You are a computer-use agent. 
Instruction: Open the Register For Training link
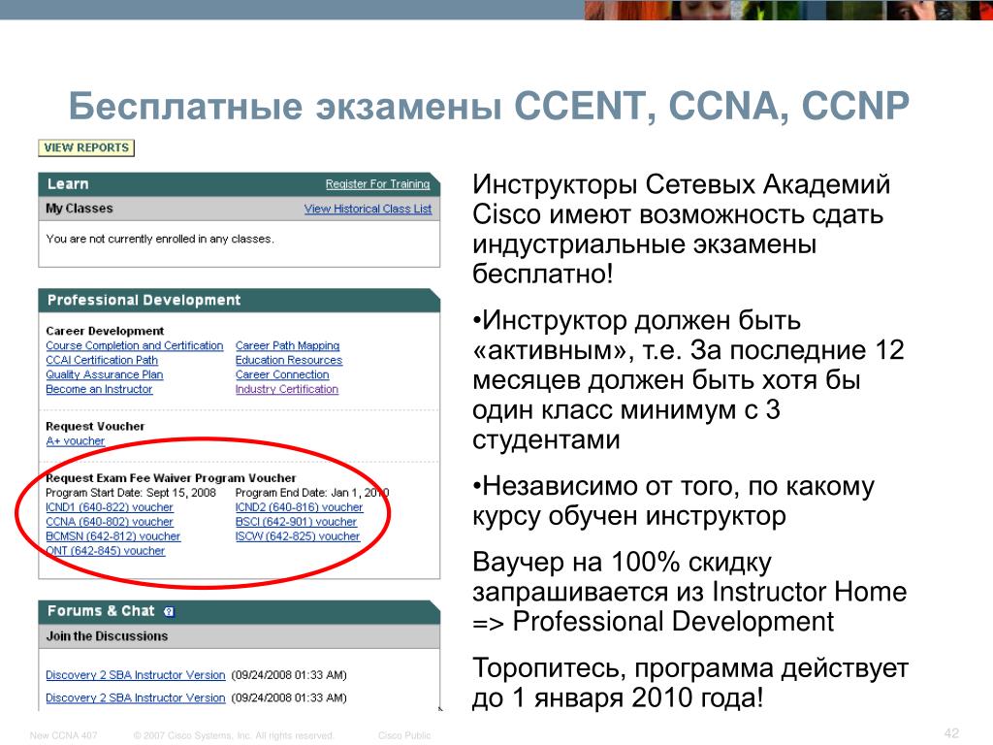[x=377, y=184]
